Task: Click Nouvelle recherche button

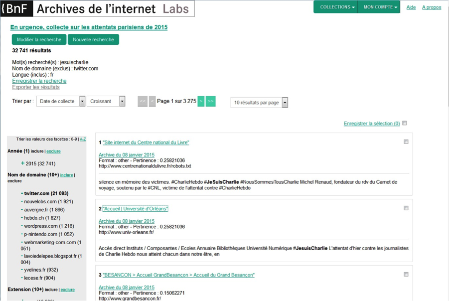Action: click(x=93, y=39)
